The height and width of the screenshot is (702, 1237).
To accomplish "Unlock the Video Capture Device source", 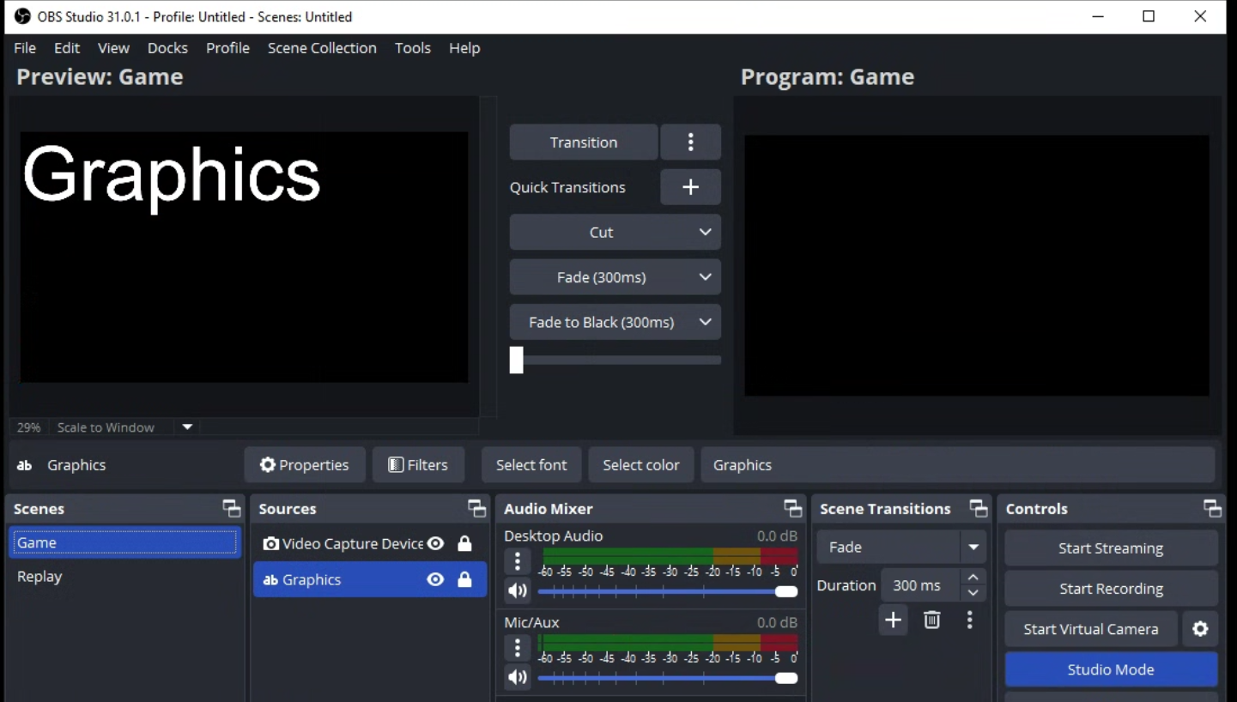I will [x=464, y=543].
